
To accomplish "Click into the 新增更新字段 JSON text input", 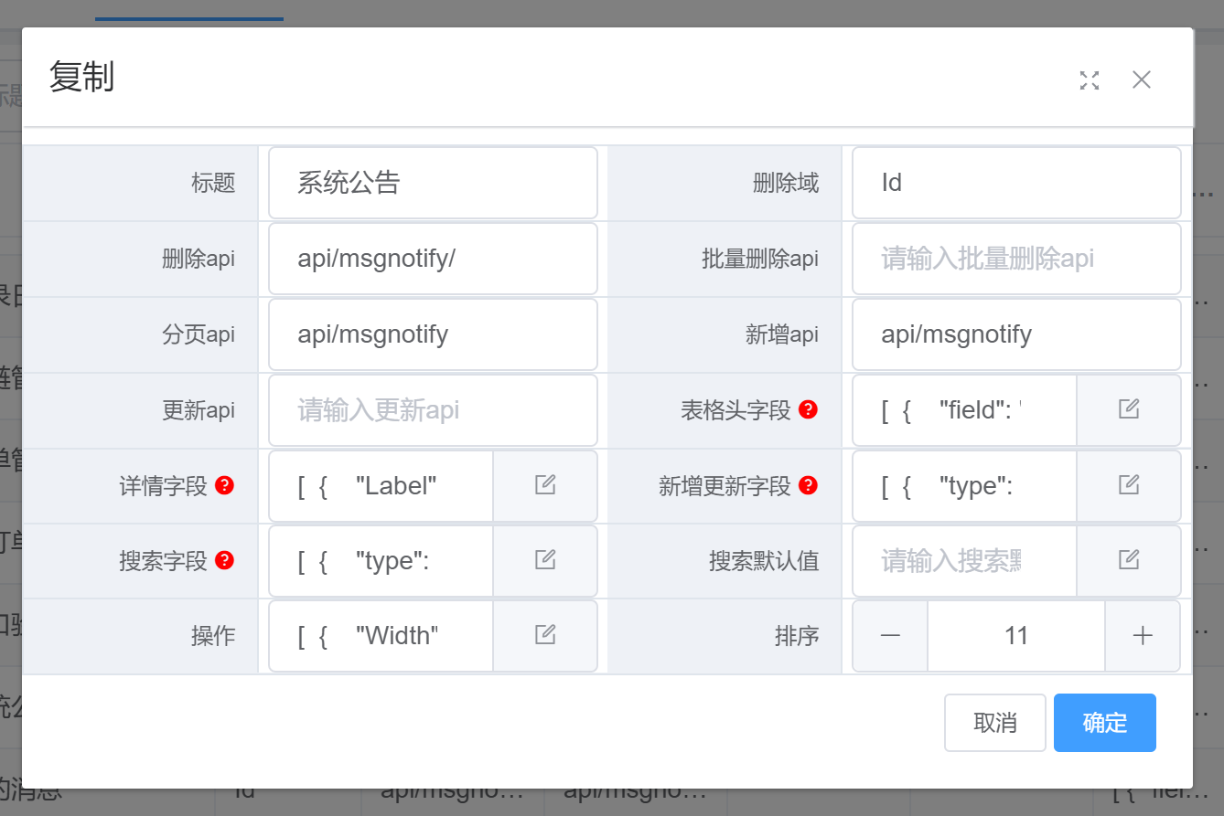I will (965, 485).
